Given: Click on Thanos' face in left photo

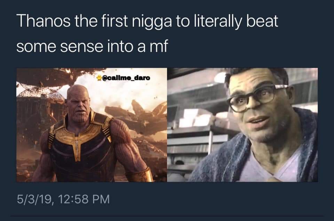Looking at the screenshot, I should click(x=78, y=106).
